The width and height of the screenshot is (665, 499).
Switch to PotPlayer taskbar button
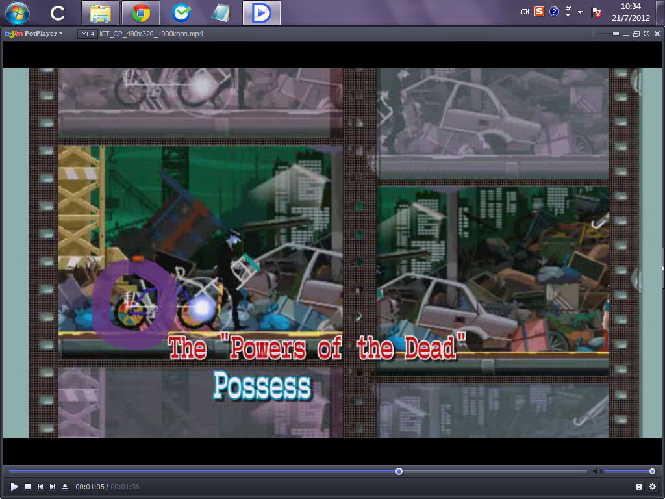pyautogui.click(x=262, y=13)
